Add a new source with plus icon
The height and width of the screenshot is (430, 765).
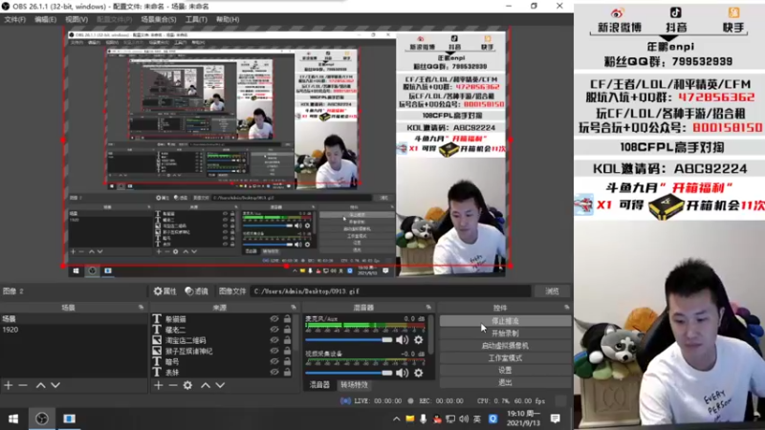(x=159, y=385)
